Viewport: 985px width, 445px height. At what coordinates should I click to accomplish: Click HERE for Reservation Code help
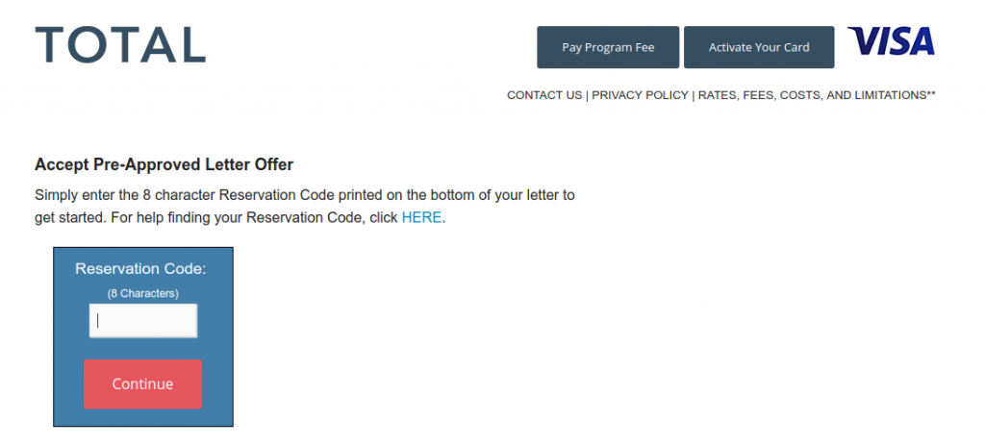click(421, 217)
